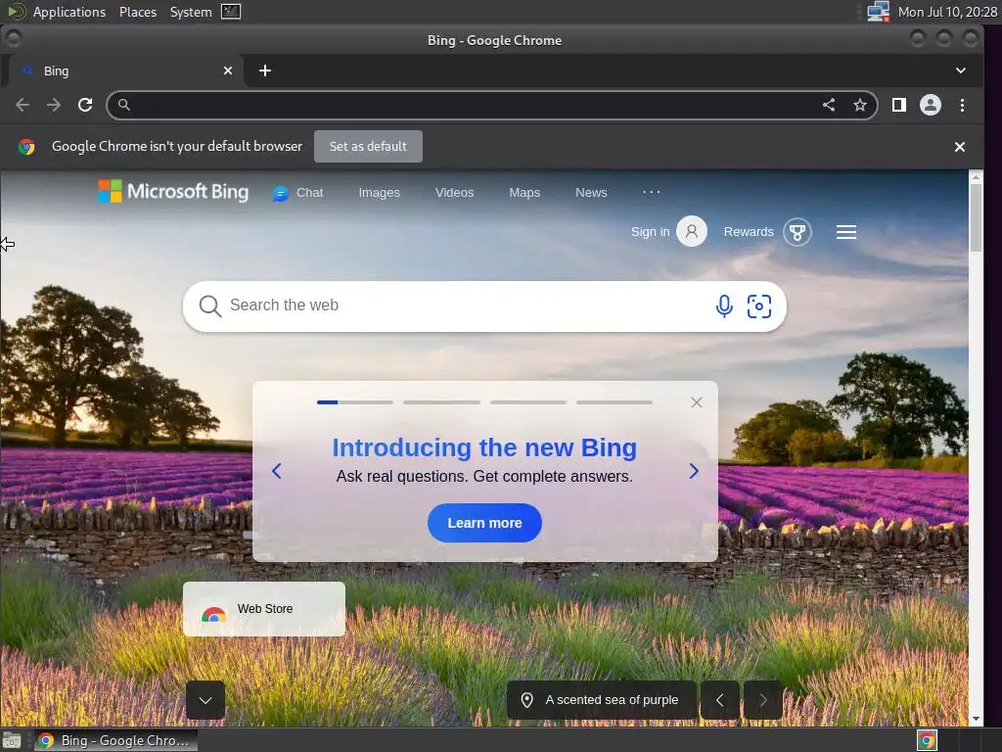
Task: Click the Sign in link
Action: coord(650,231)
